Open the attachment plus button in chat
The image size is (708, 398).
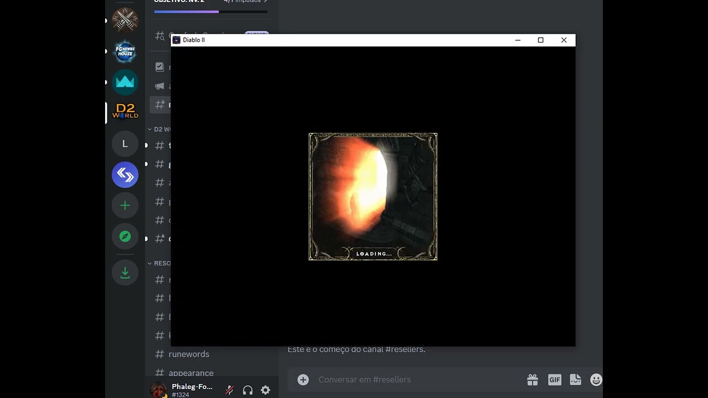pos(303,380)
